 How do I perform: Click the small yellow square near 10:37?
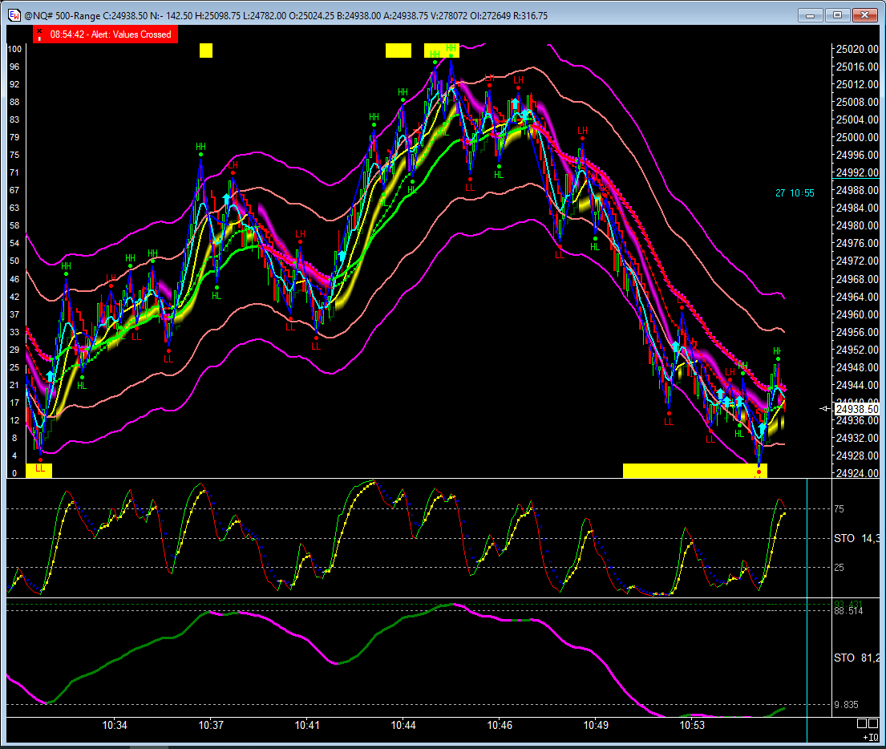pyautogui.click(x=206, y=51)
